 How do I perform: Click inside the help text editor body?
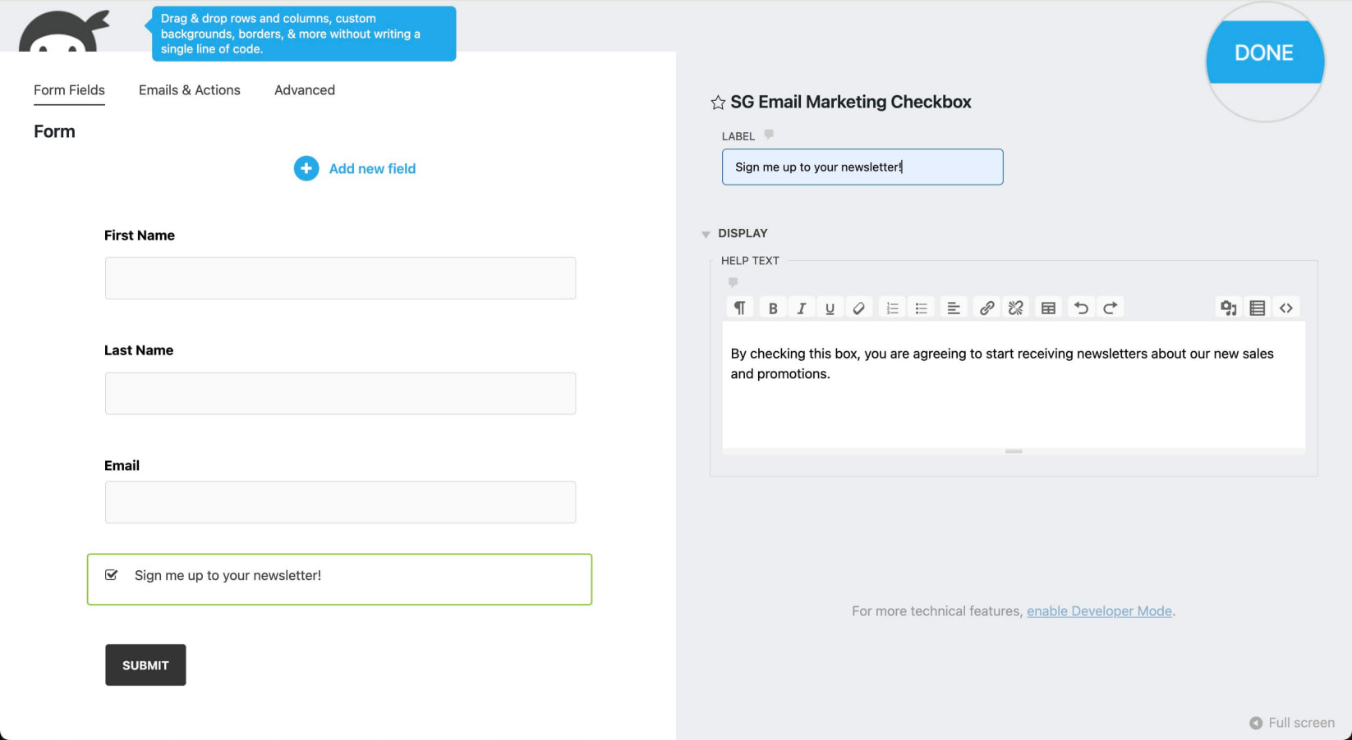(1014, 386)
